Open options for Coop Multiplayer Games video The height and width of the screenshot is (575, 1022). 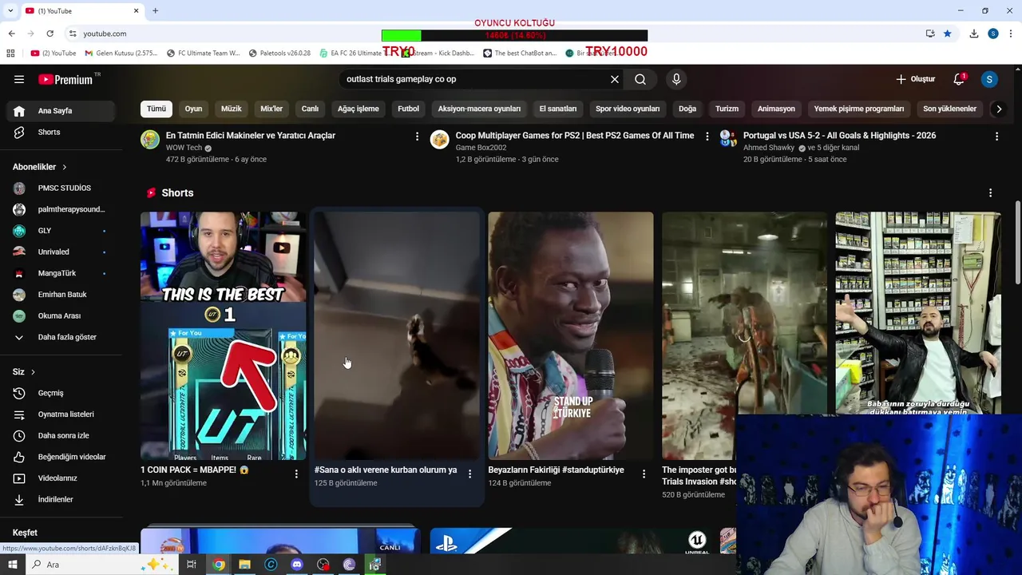(707, 137)
